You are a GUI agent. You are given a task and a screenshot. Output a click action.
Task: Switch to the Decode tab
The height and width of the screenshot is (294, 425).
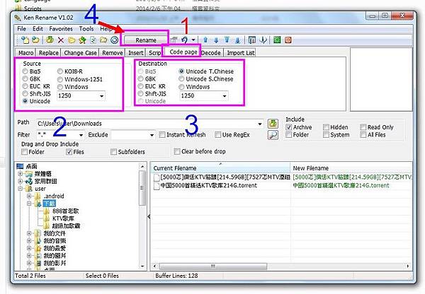point(211,53)
